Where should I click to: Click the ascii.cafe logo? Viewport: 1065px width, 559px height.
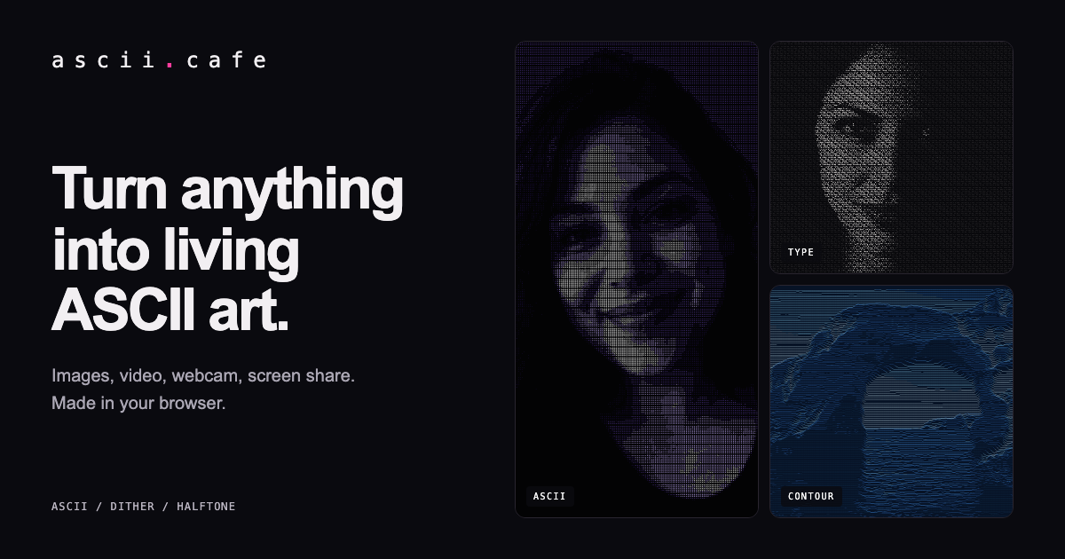pyautogui.click(x=159, y=60)
